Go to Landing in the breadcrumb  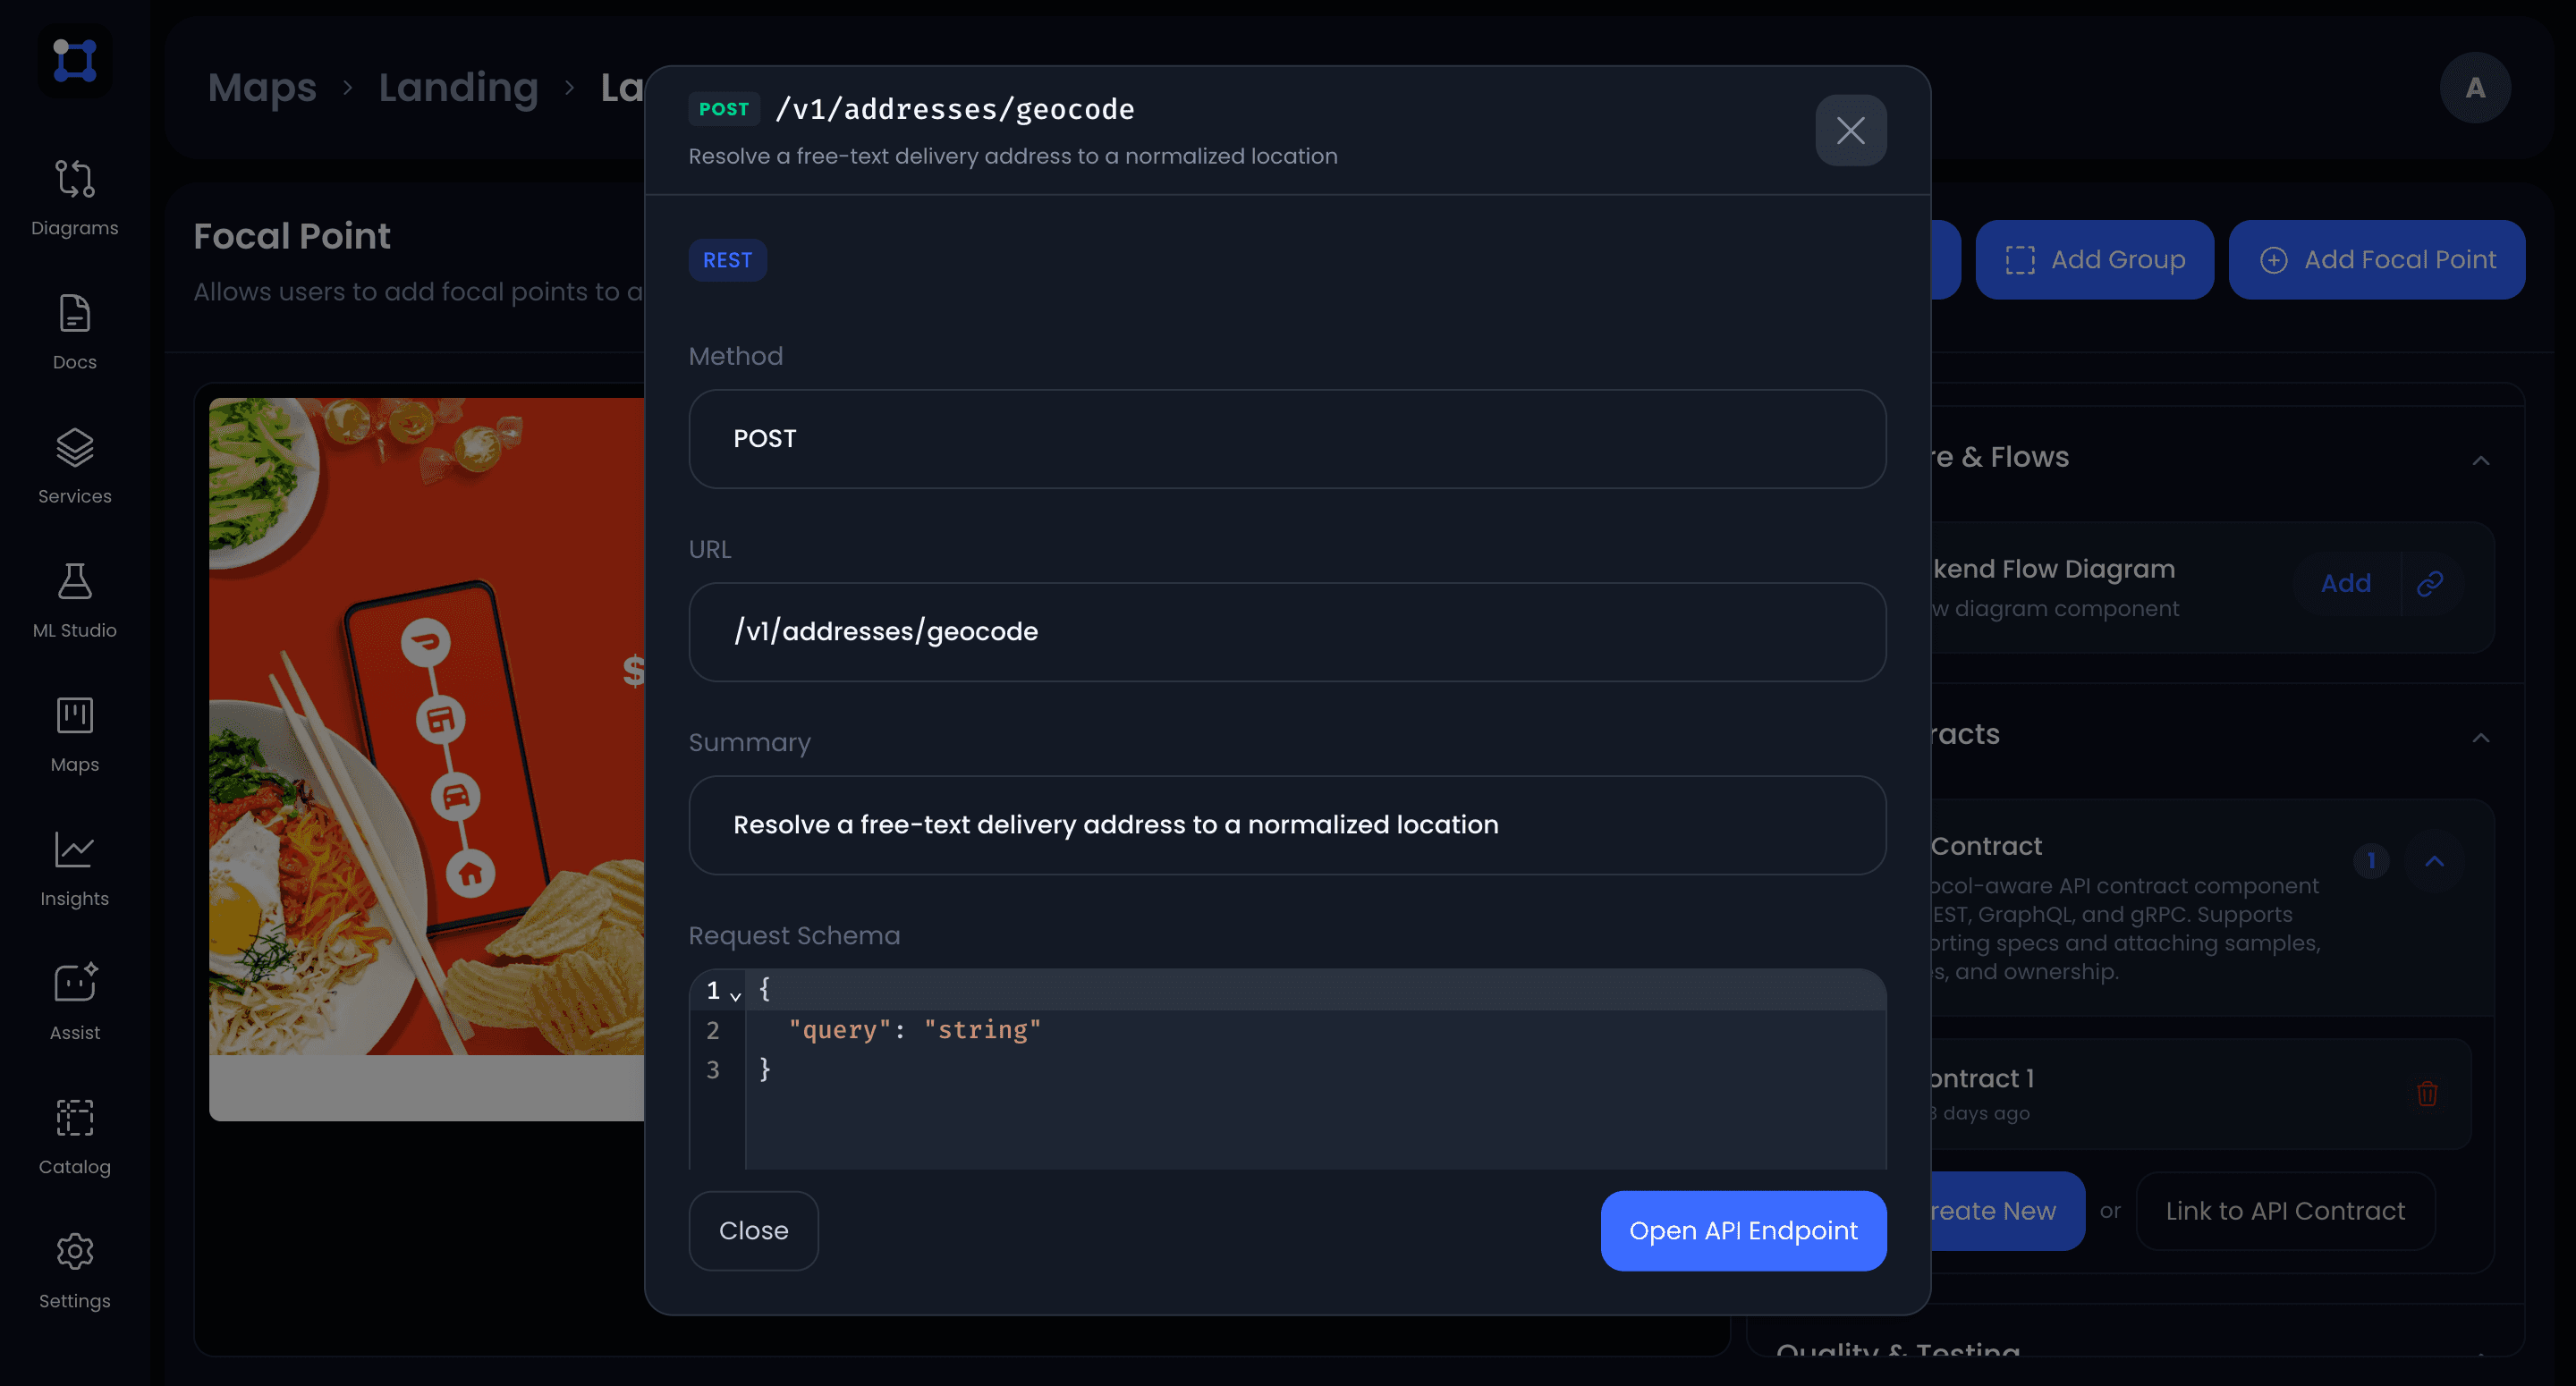pos(458,87)
